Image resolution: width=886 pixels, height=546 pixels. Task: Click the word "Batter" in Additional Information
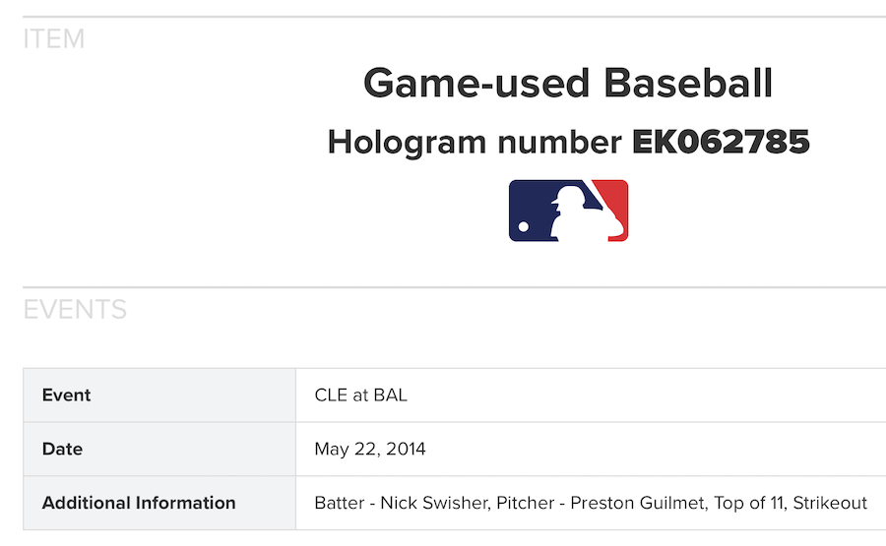(339, 504)
